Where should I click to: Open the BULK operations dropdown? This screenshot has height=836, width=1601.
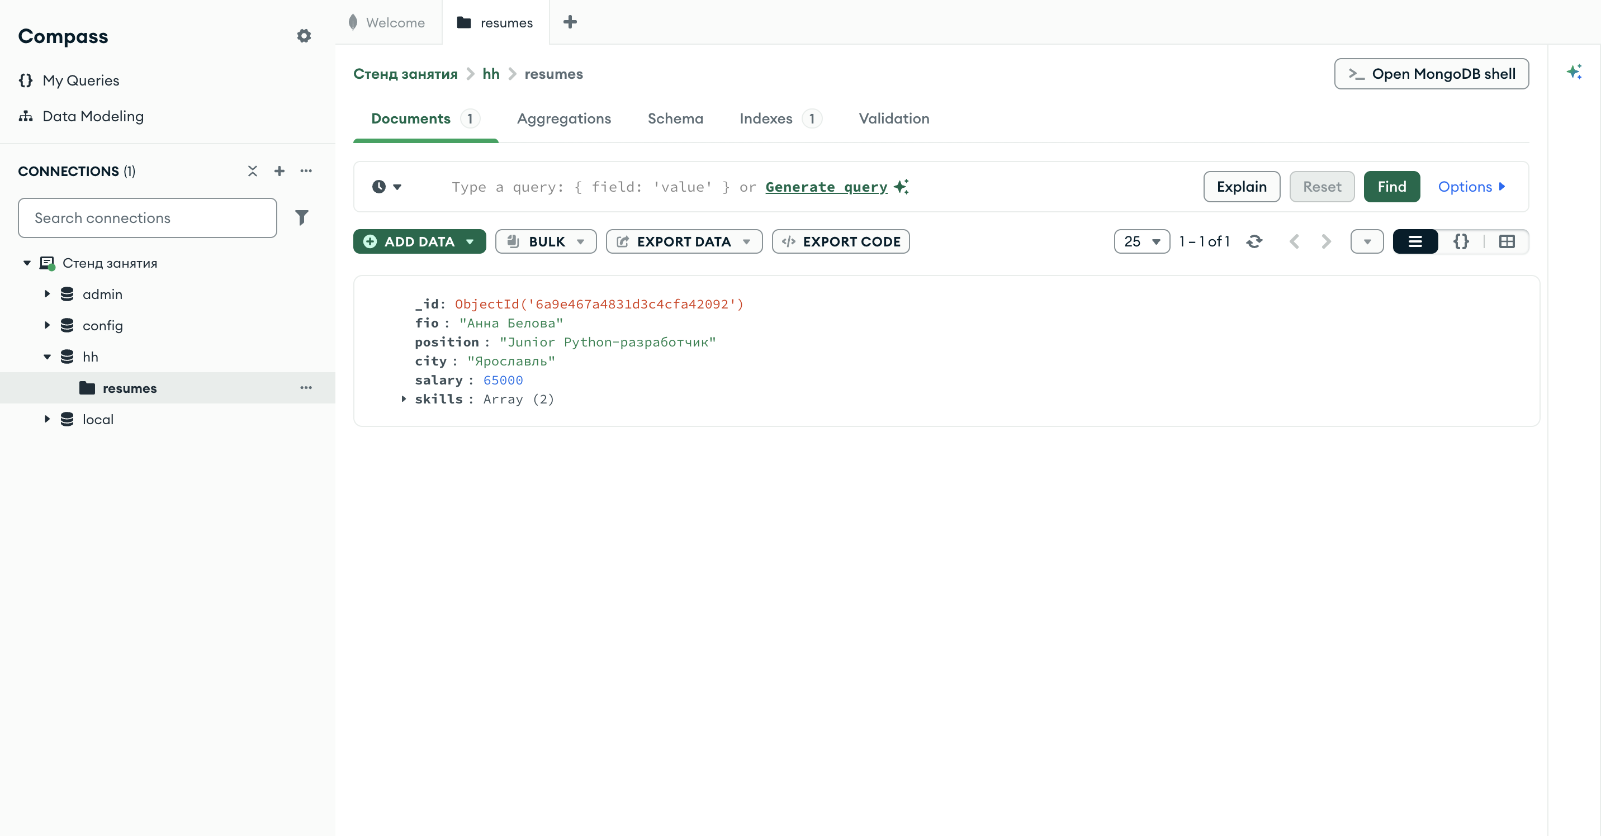[x=546, y=241]
